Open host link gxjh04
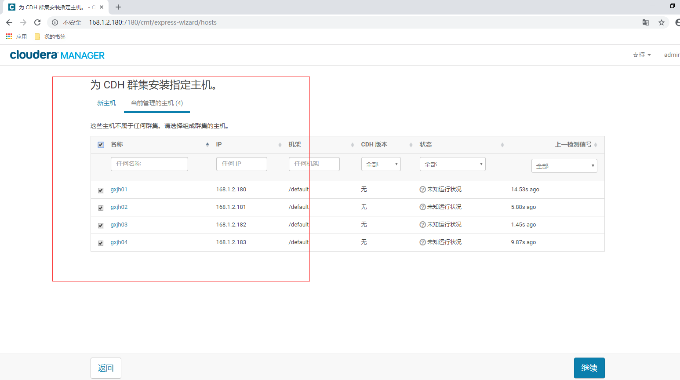The image size is (680, 380). (119, 242)
